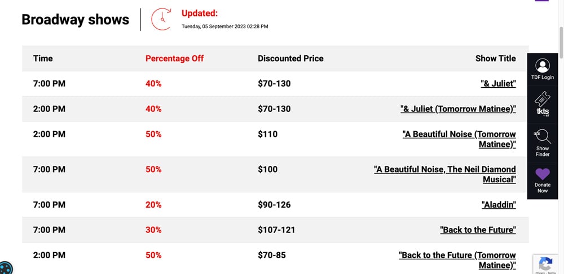564x274 pixels.
Task: Open the "Aladdin" show link
Action: [x=499, y=205]
